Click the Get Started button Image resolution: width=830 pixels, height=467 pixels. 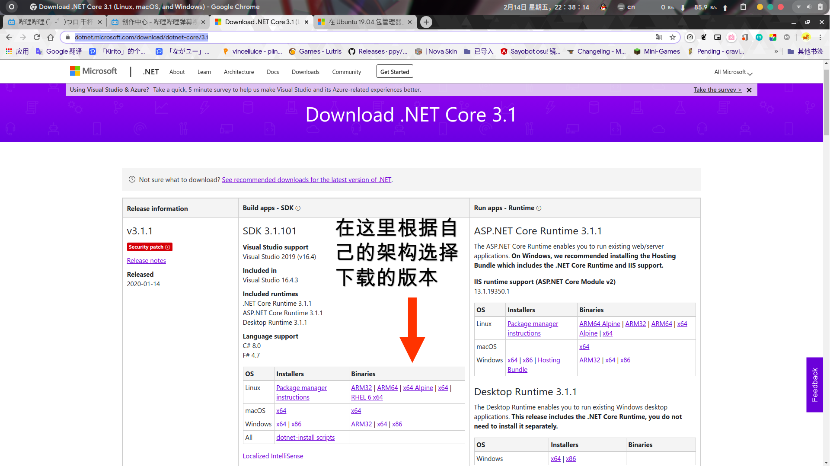point(395,71)
